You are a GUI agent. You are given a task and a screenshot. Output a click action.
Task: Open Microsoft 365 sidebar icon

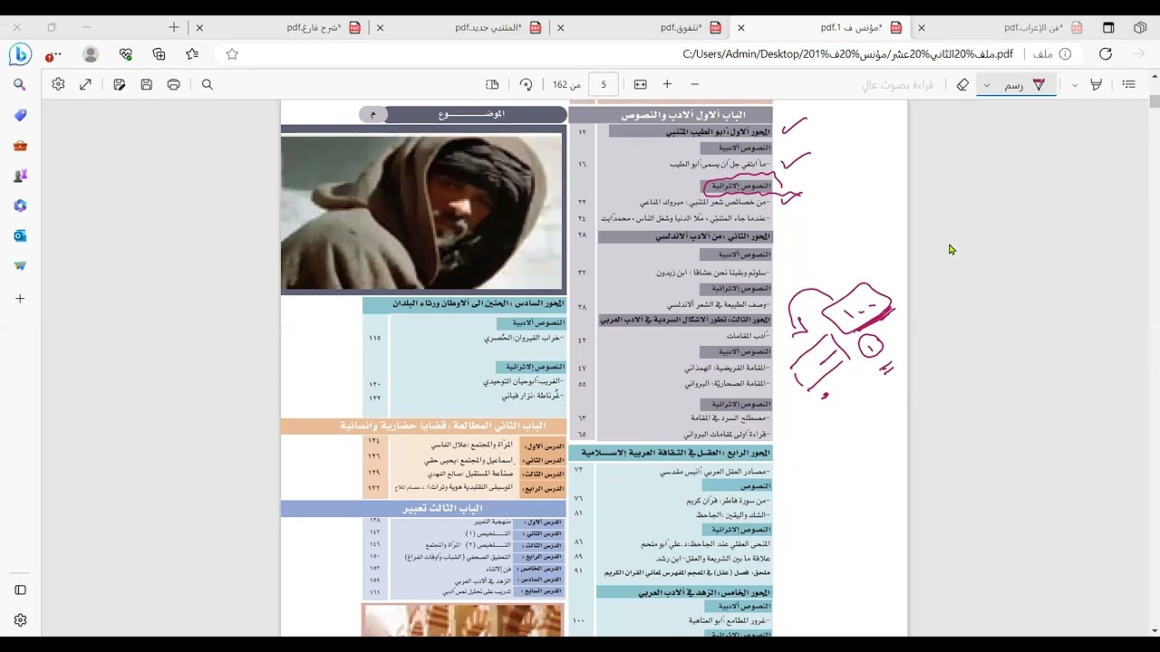[x=20, y=206]
